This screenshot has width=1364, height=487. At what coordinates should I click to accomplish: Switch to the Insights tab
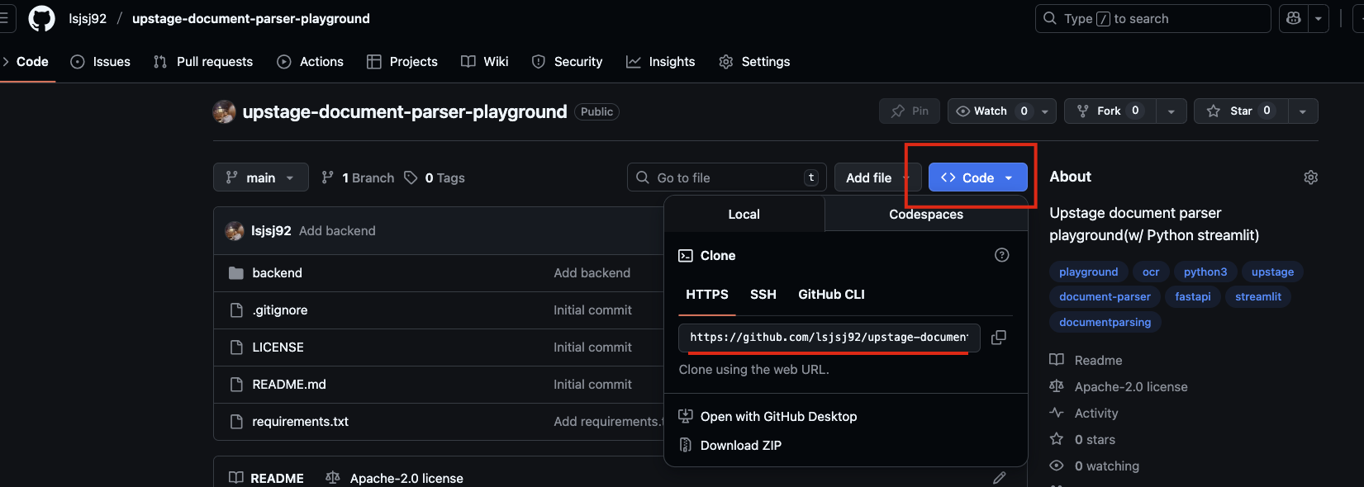coord(661,62)
